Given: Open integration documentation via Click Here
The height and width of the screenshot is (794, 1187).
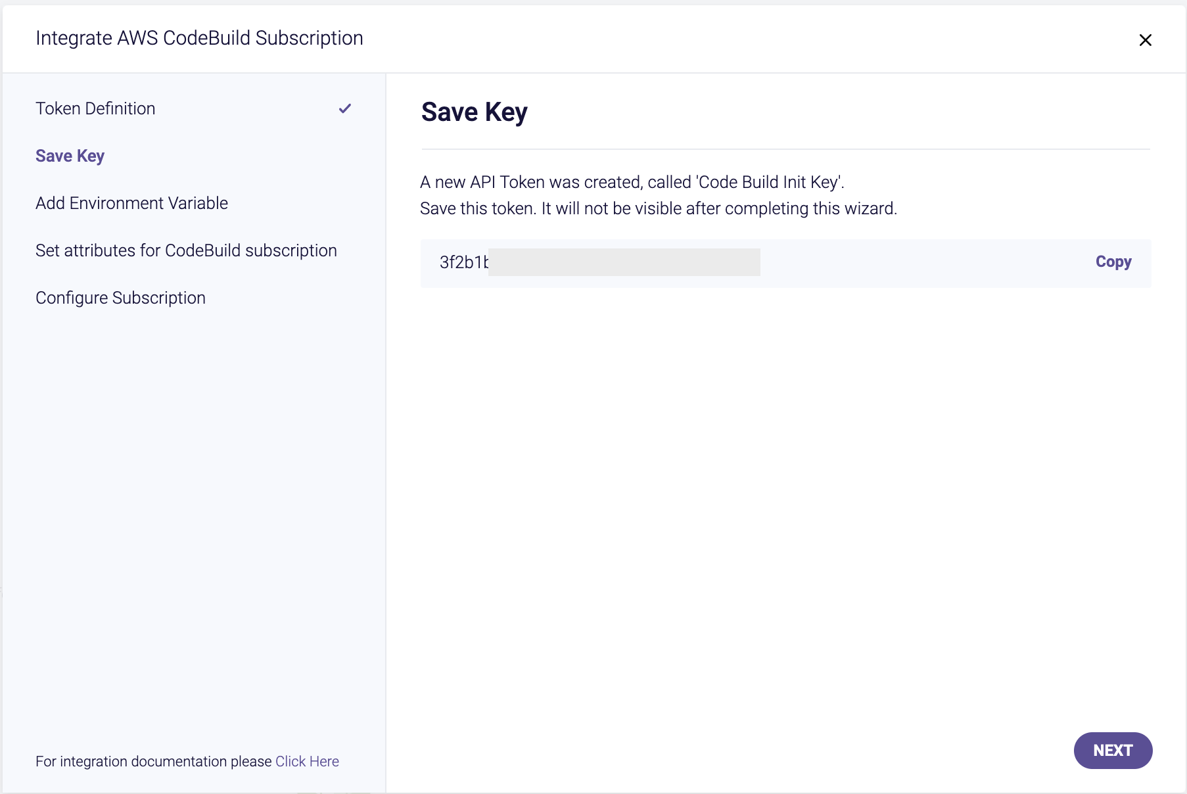Looking at the screenshot, I should [x=307, y=761].
